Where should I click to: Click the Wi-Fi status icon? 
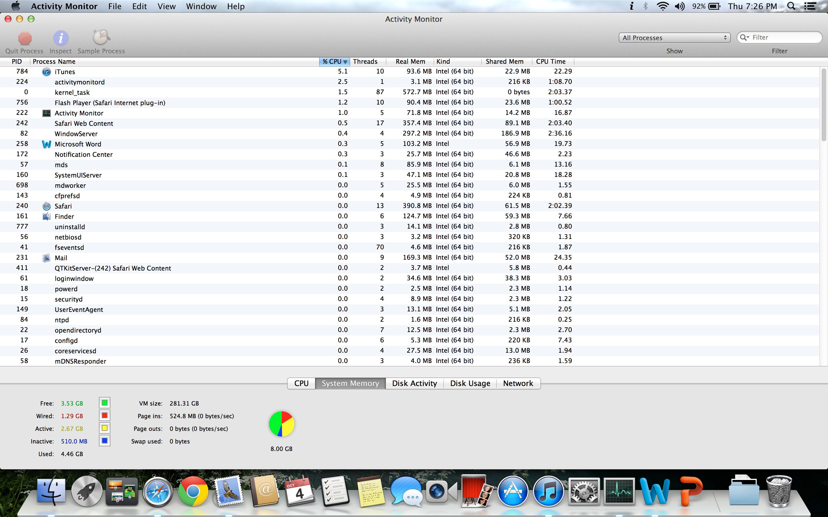(x=663, y=6)
